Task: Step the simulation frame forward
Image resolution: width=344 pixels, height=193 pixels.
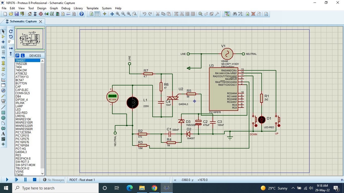Action: [x=16, y=180]
